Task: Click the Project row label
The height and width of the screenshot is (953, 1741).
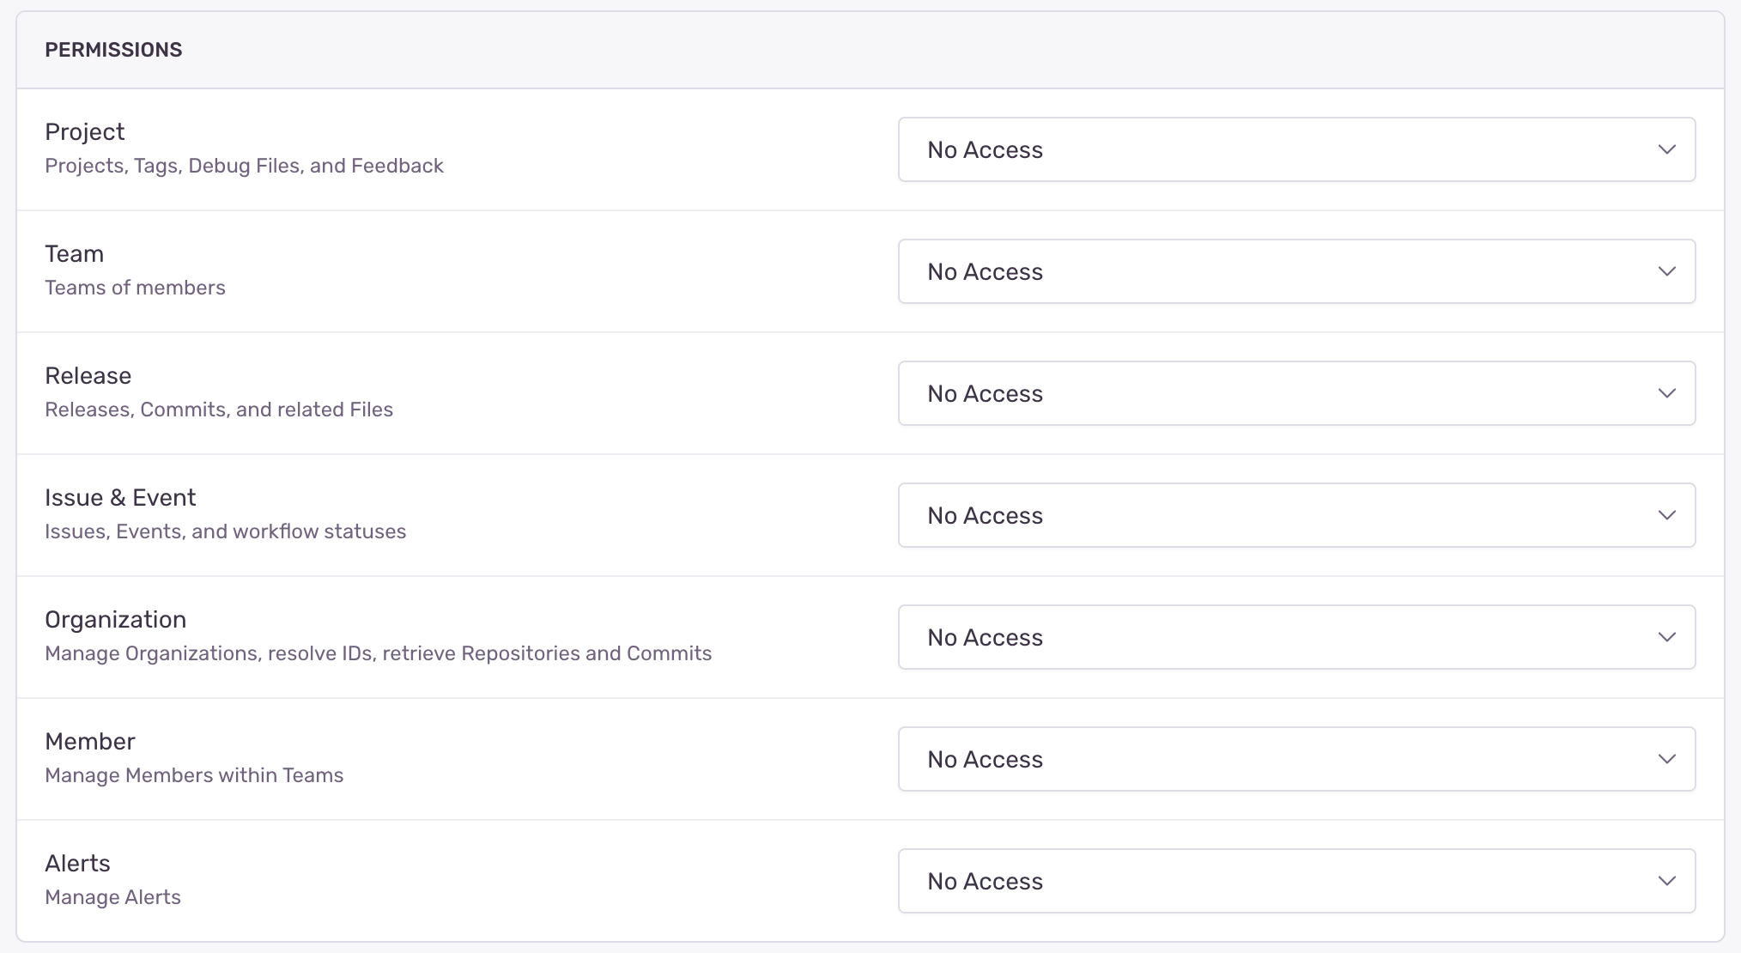Action: 84,132
